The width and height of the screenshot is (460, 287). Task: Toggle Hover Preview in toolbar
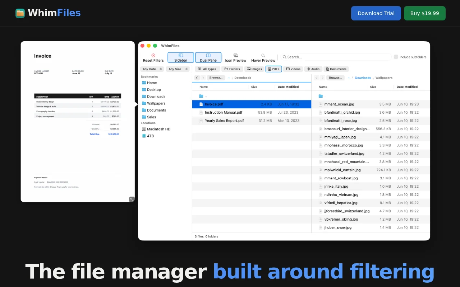click(x=263, y=58)
